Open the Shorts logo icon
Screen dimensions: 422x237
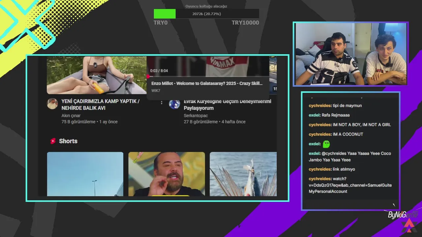(x=53, y=141)
